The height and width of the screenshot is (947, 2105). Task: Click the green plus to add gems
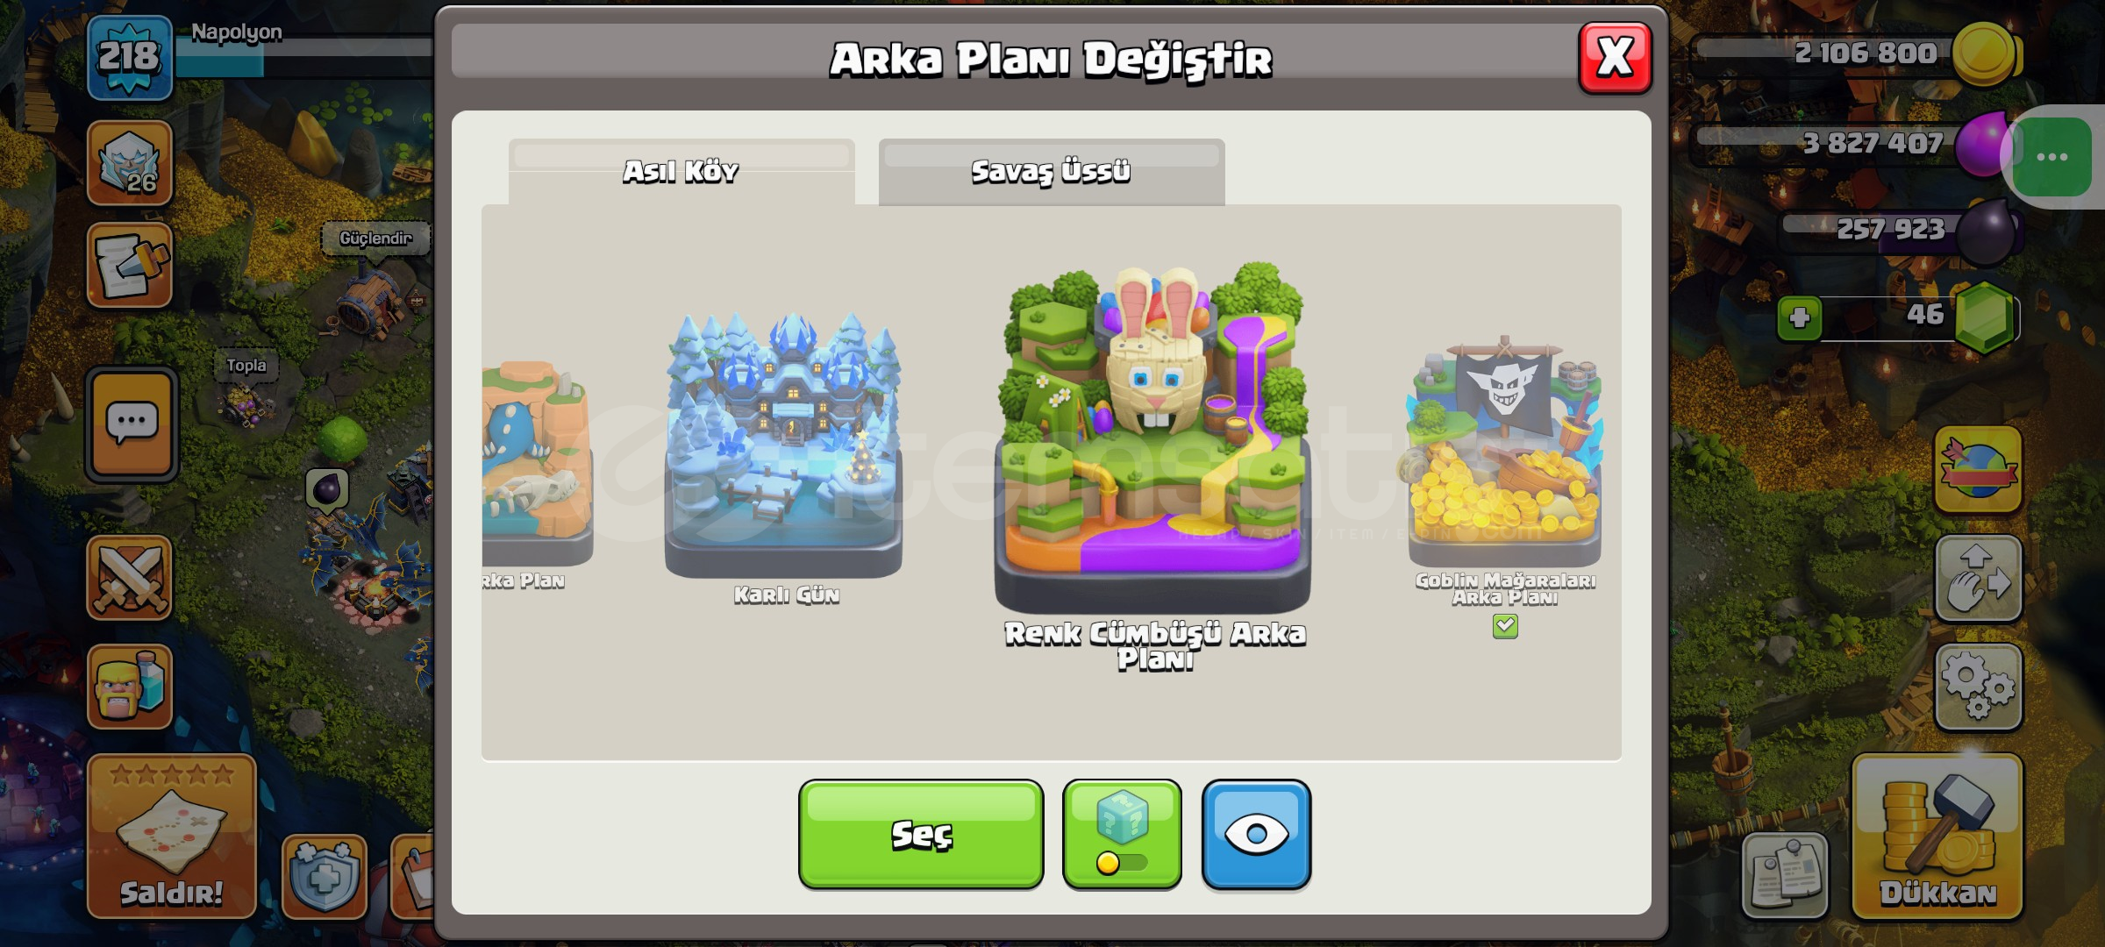pos(1800,317)
